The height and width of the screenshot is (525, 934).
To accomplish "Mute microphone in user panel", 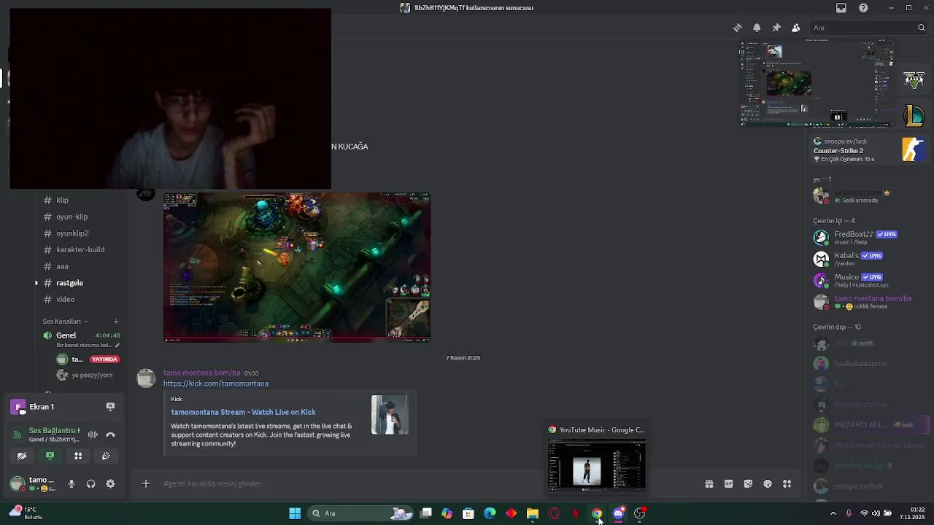I will point(72,483).
